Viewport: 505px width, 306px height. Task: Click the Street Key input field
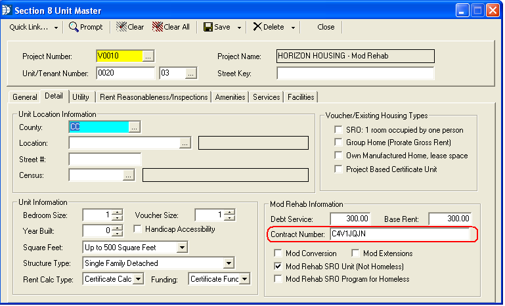pos(355,73)
